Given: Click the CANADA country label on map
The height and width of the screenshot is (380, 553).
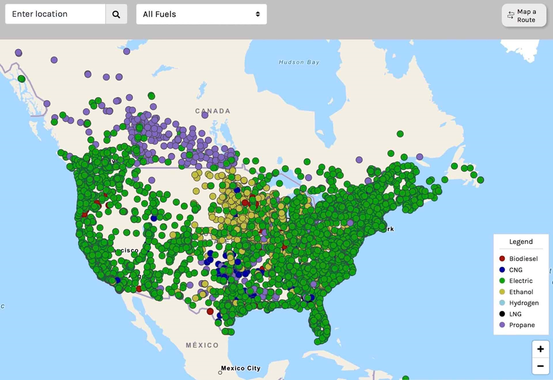Looking at the screenshot, I should point(213,111).
